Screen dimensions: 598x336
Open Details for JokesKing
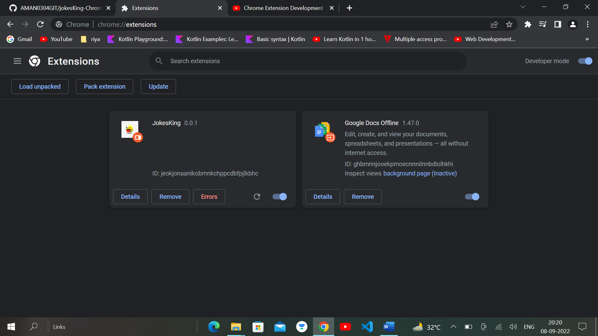click(x=130, y=197)
